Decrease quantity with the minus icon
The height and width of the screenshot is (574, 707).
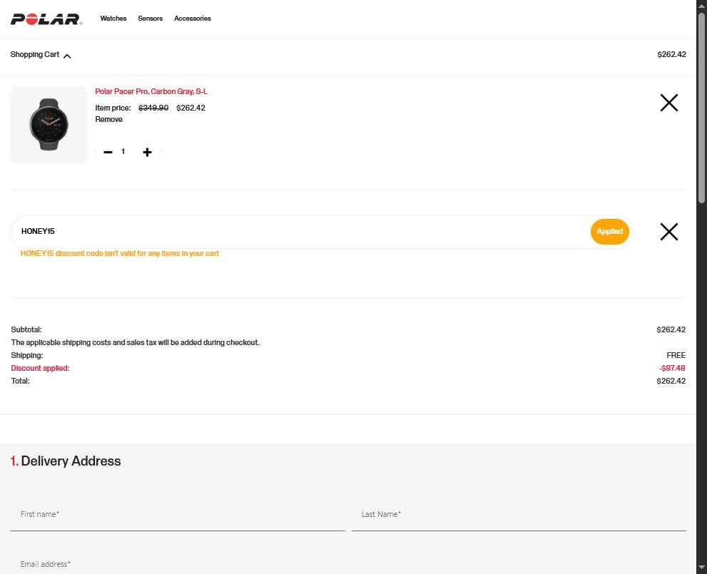(108, 153)
